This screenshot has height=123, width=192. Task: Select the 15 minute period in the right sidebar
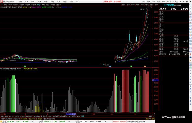pos(190,77)
